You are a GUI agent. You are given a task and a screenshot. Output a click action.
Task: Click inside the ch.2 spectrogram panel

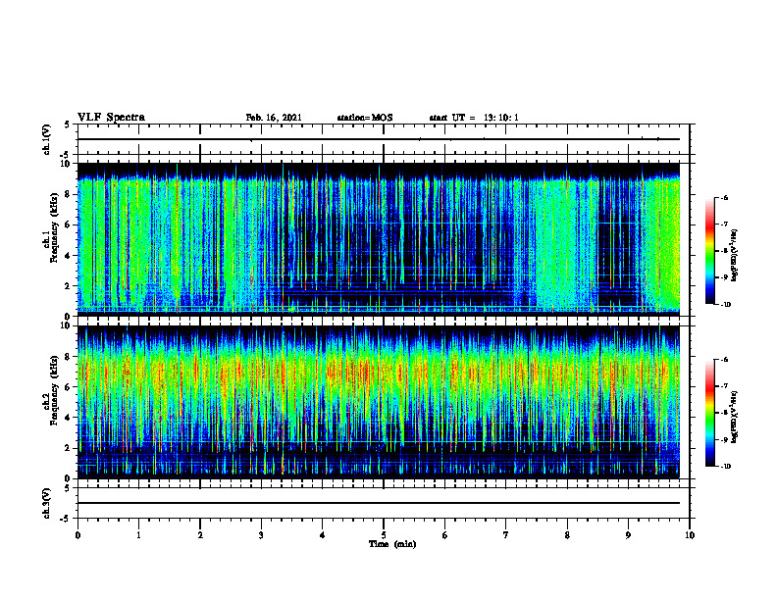click(379, 402)
